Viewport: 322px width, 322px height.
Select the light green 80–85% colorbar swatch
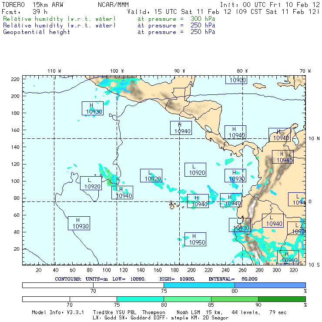pos(188,299)
